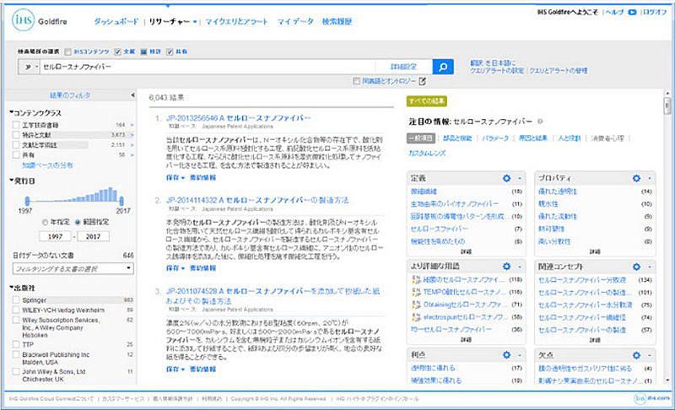Open gear settings for 関連コンセプト panel

pyautogui.click(x=636, y=267)
